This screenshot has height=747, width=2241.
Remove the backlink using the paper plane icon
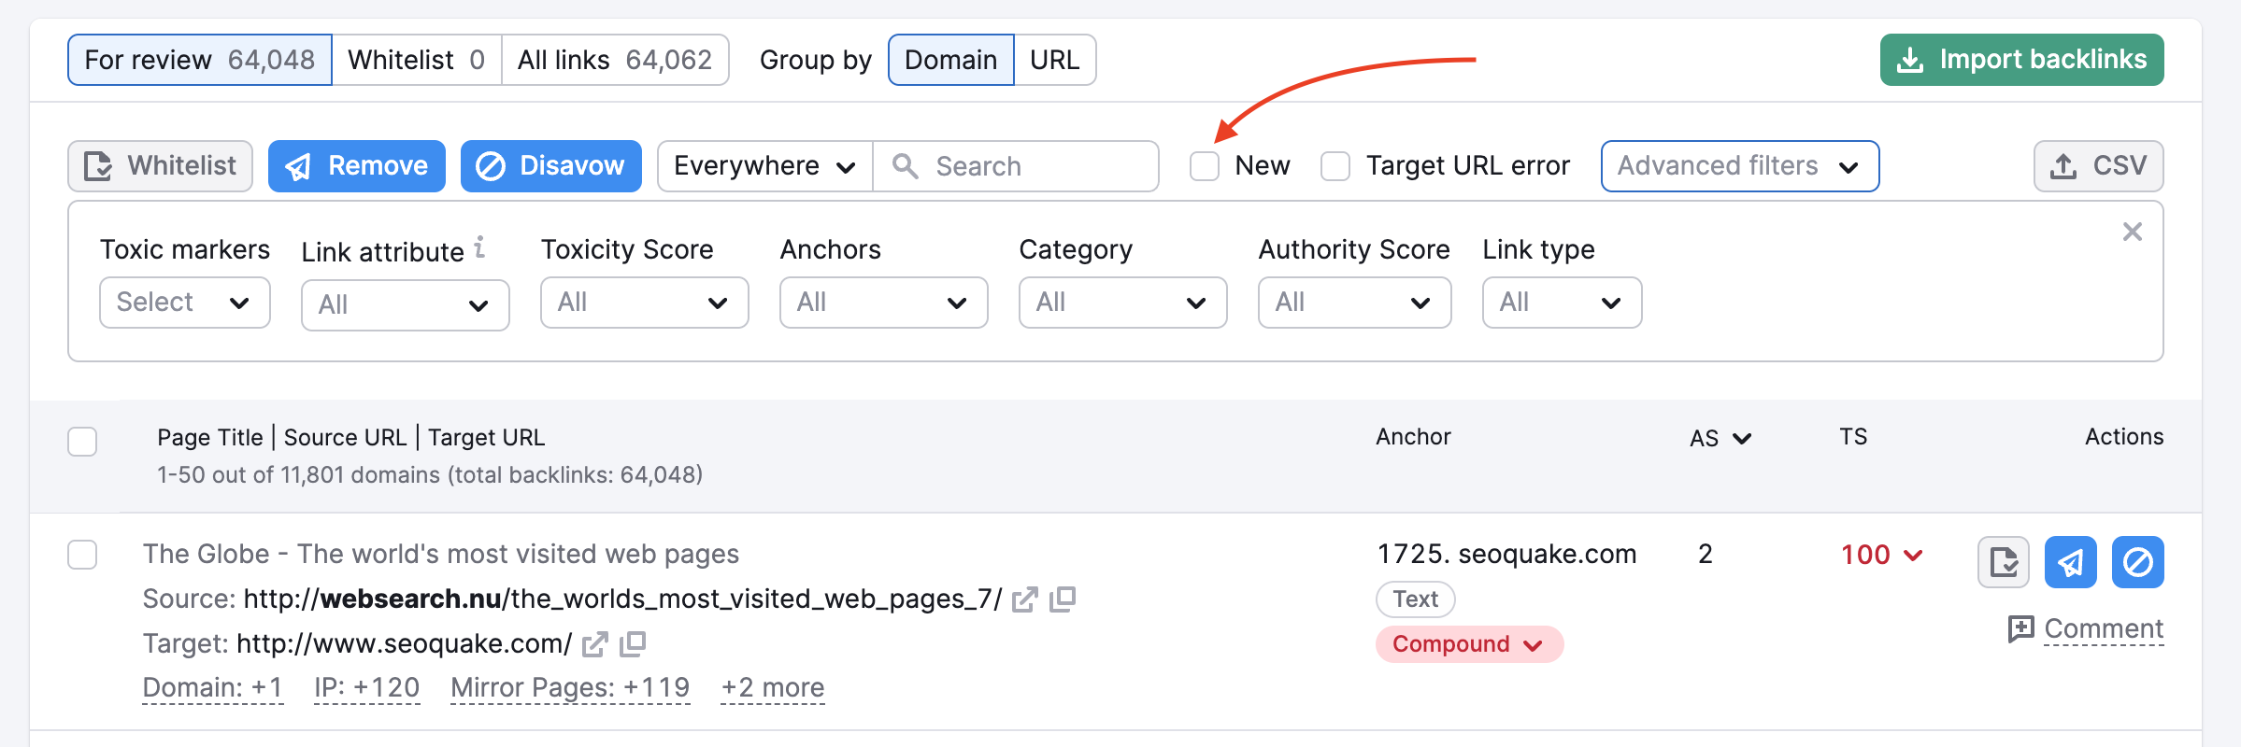(x=2070, y=562)
